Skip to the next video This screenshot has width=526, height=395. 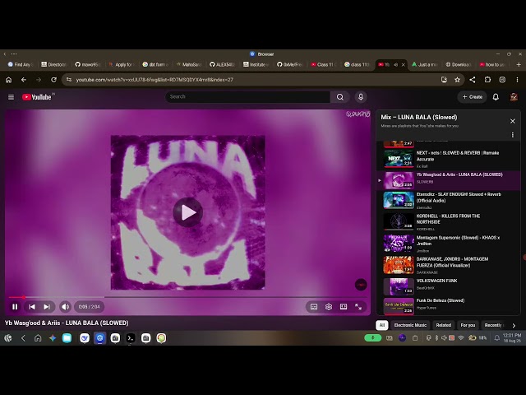click(x=47, y=307)
